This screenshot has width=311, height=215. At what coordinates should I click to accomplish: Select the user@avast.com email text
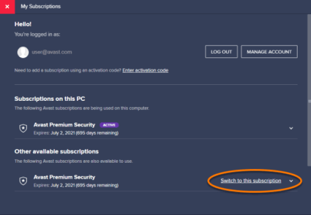(52, 52)
